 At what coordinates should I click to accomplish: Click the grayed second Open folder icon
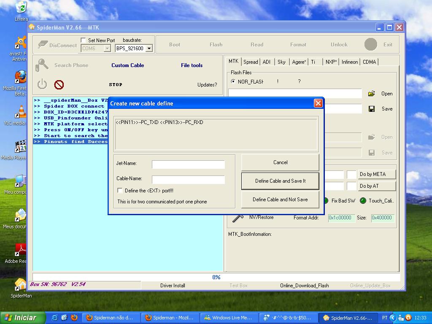[371, 137]
